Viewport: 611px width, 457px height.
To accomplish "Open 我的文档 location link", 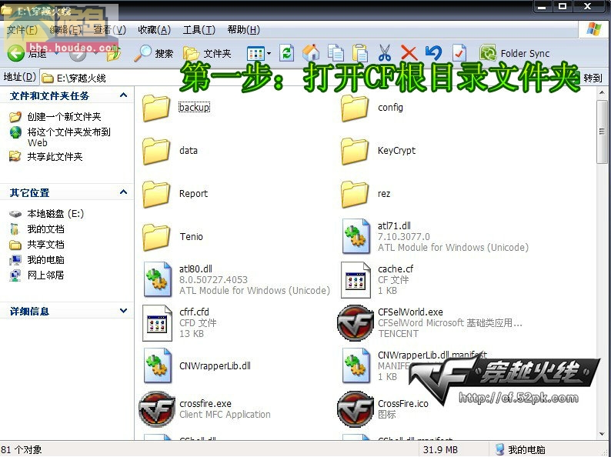I will 45,229.
